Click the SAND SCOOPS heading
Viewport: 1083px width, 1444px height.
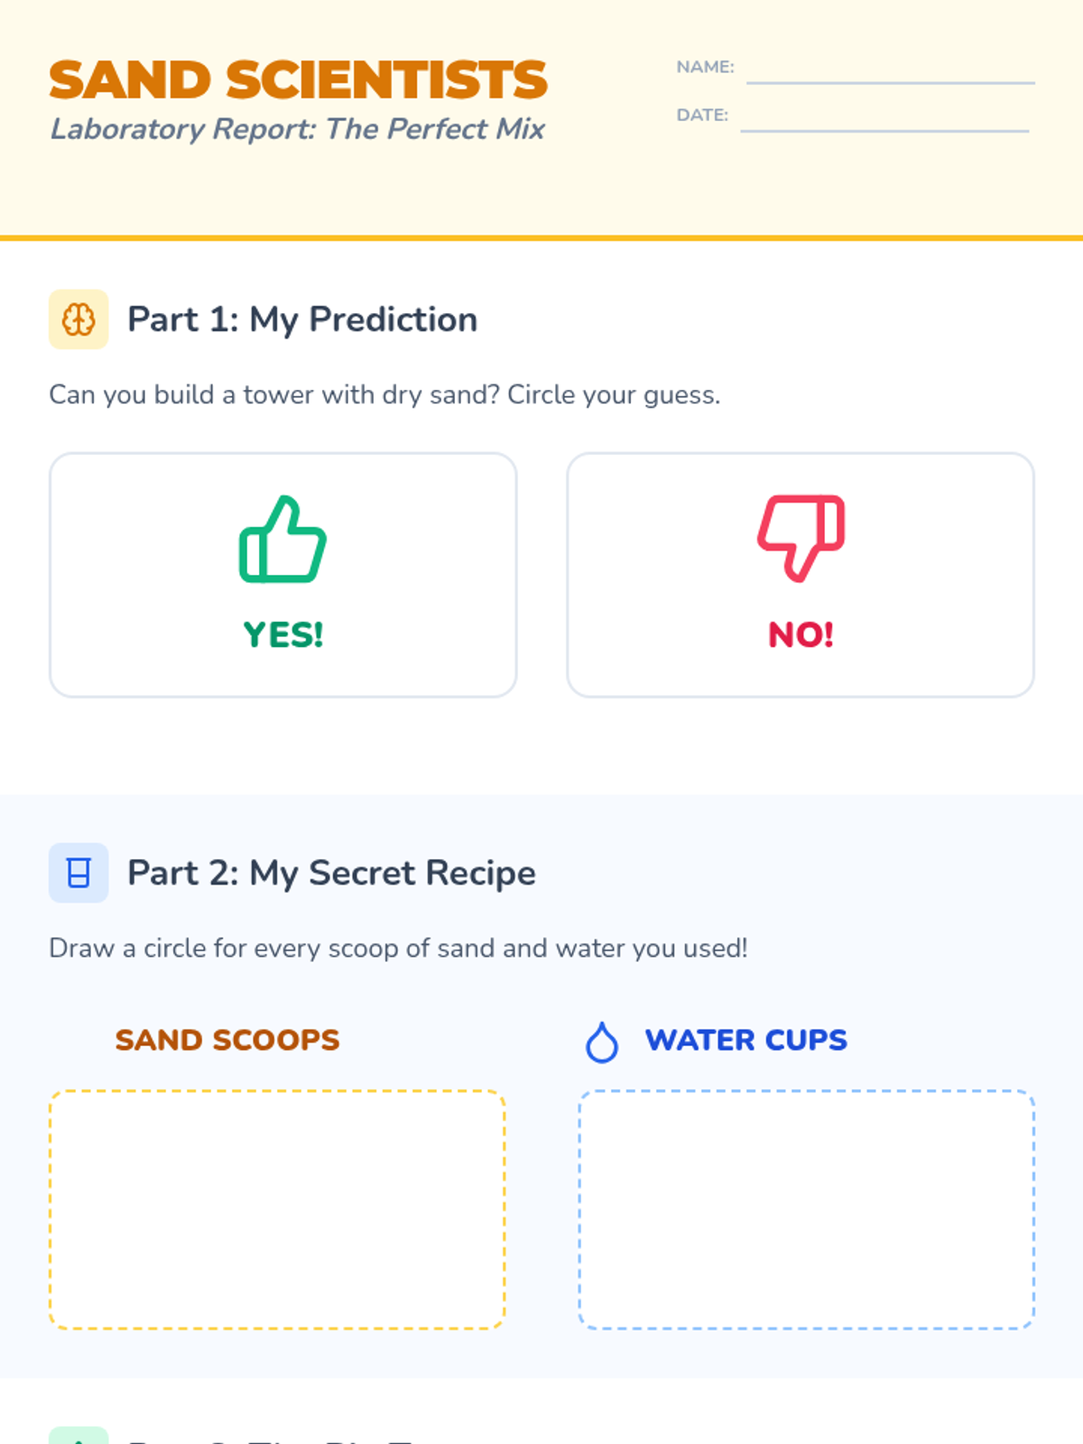(227, 1041)
